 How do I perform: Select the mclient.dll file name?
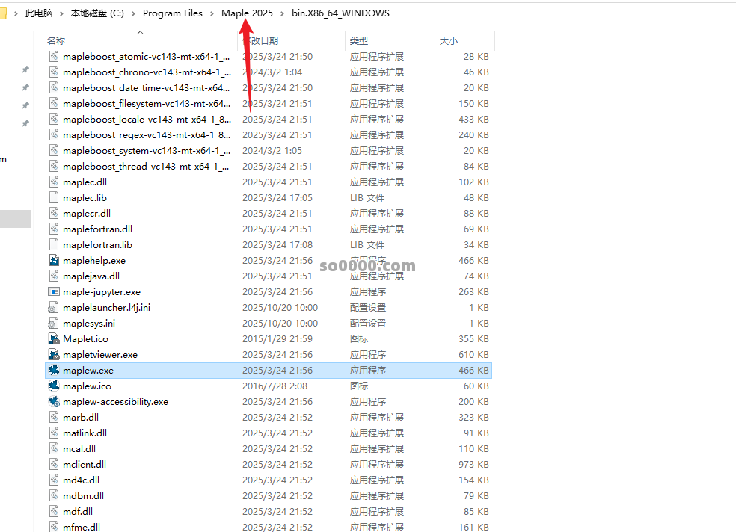84,464
